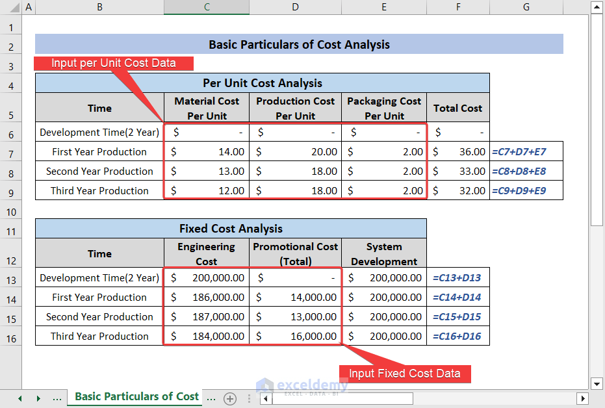Click the first-sheet navigation arrow

click(x=19, y=398)
